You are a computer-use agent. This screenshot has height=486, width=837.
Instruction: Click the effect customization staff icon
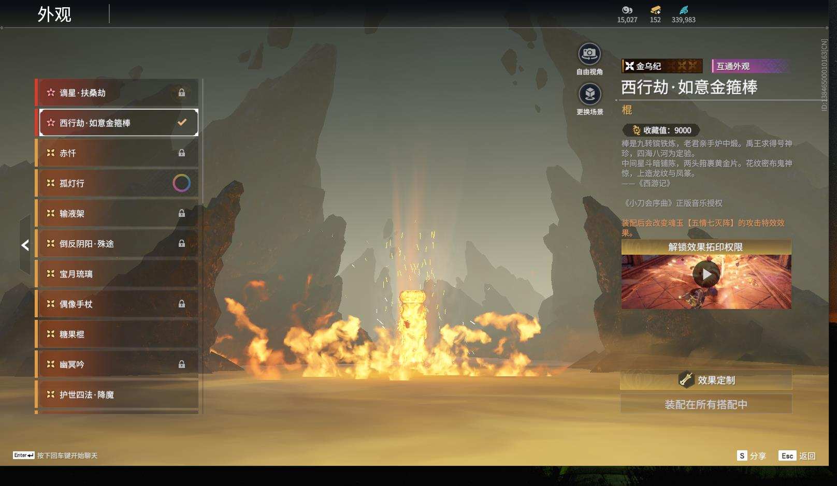tap(686, 379)
